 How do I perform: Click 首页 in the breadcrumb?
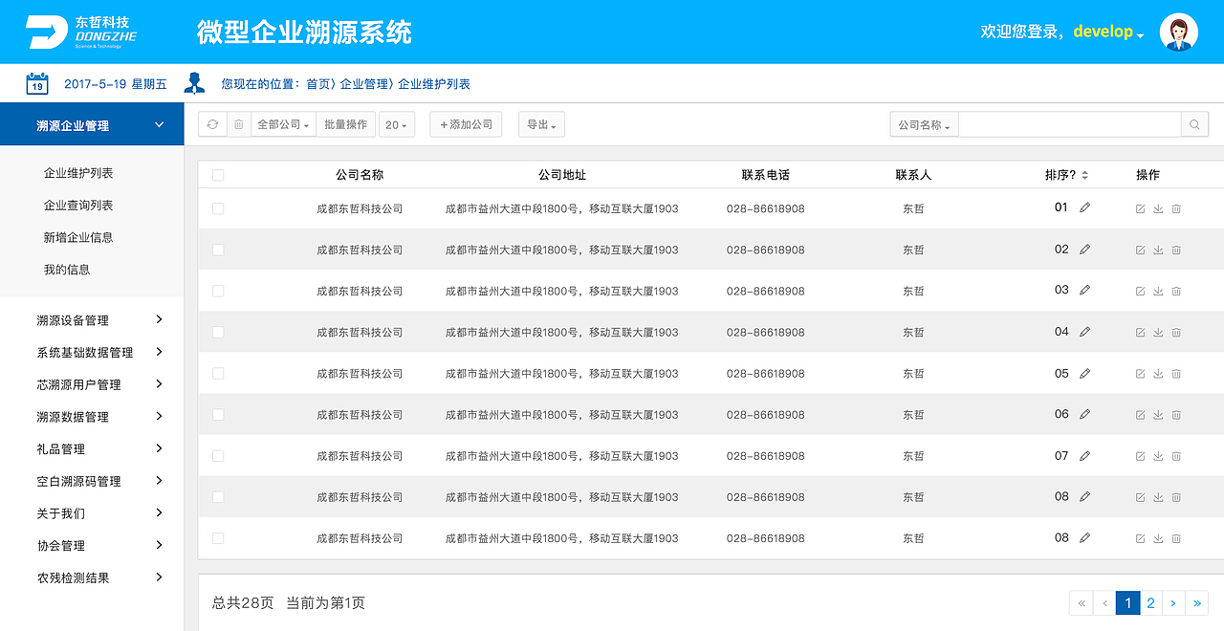317,84
